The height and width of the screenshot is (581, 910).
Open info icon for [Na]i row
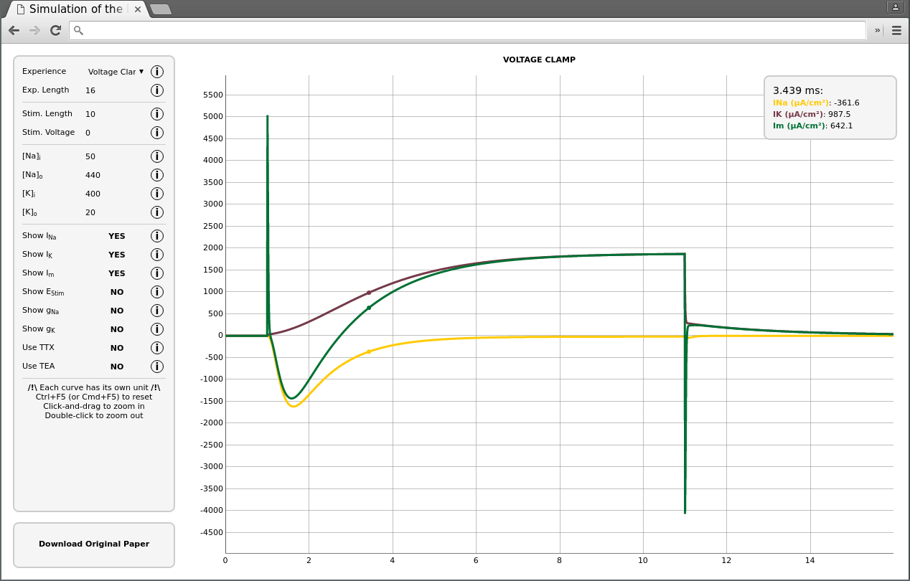point(157,156)
